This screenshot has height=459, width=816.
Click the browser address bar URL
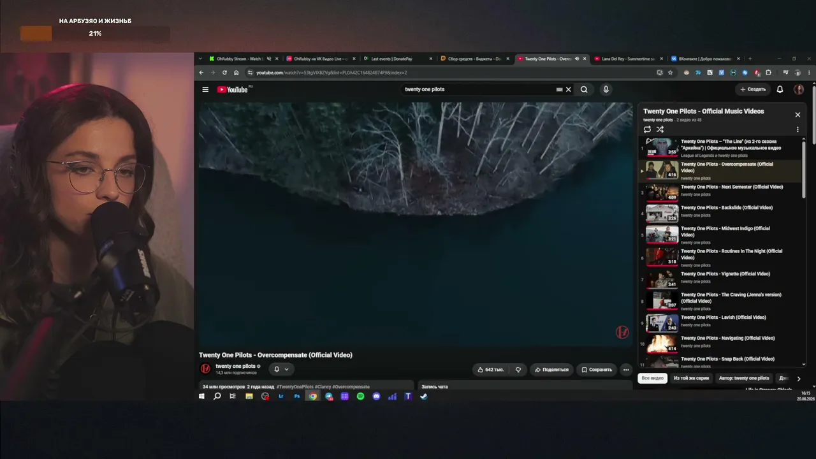331,73
